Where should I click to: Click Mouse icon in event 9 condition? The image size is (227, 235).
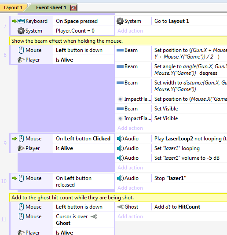[21, 139]
